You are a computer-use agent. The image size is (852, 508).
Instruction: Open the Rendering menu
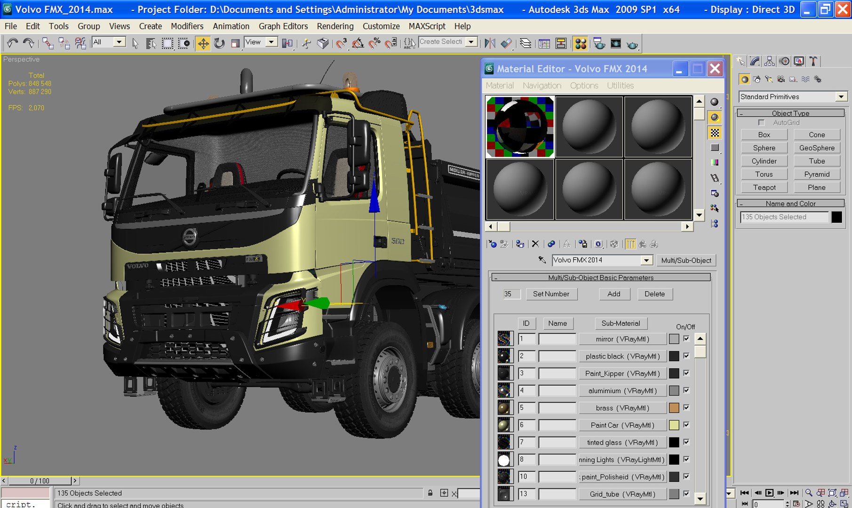pos(335,26)
